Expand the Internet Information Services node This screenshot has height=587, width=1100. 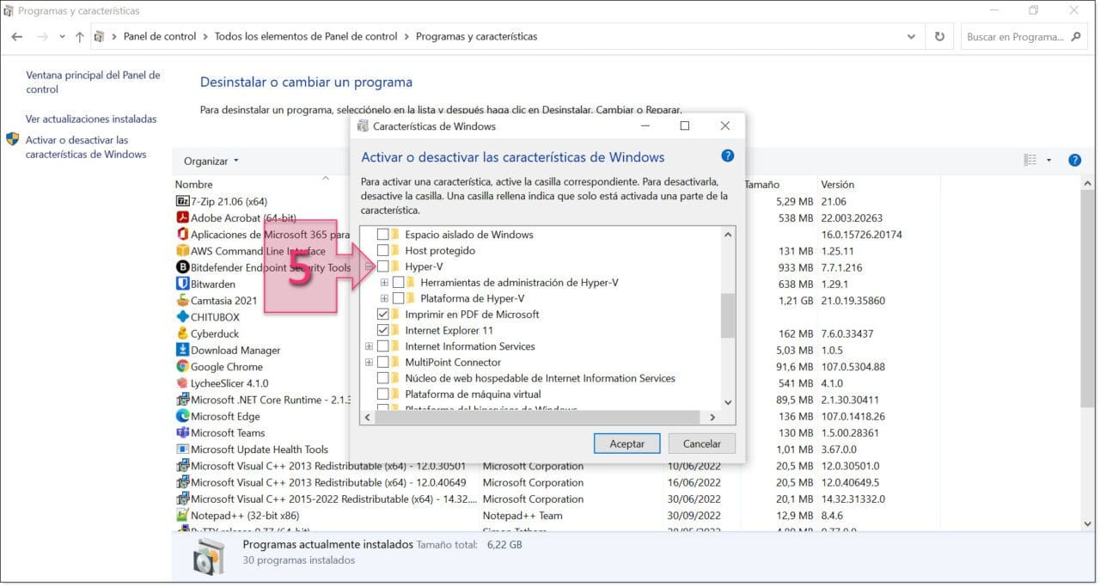pyautogui.click(x=369, y=346)
